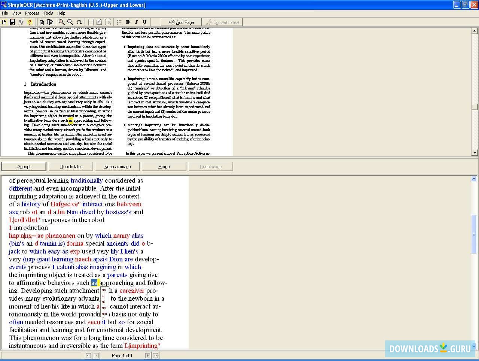Select "at" from the suggestions dropdown
The width and height of the screenshot is (479, 361).
103,302
